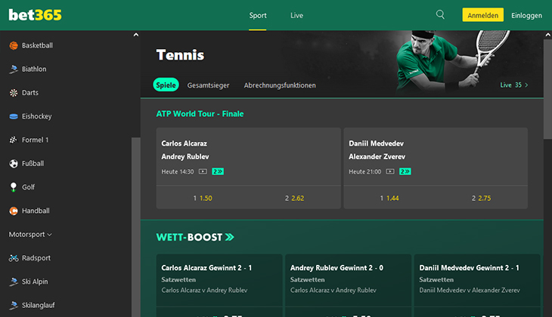This screenshot has height=317, width=552.
Task: Open Handball in the sidebar
Action: [36, 211]
